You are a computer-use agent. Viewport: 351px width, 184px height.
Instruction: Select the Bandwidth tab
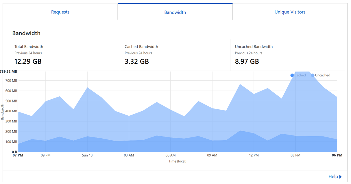coord(175,12)
